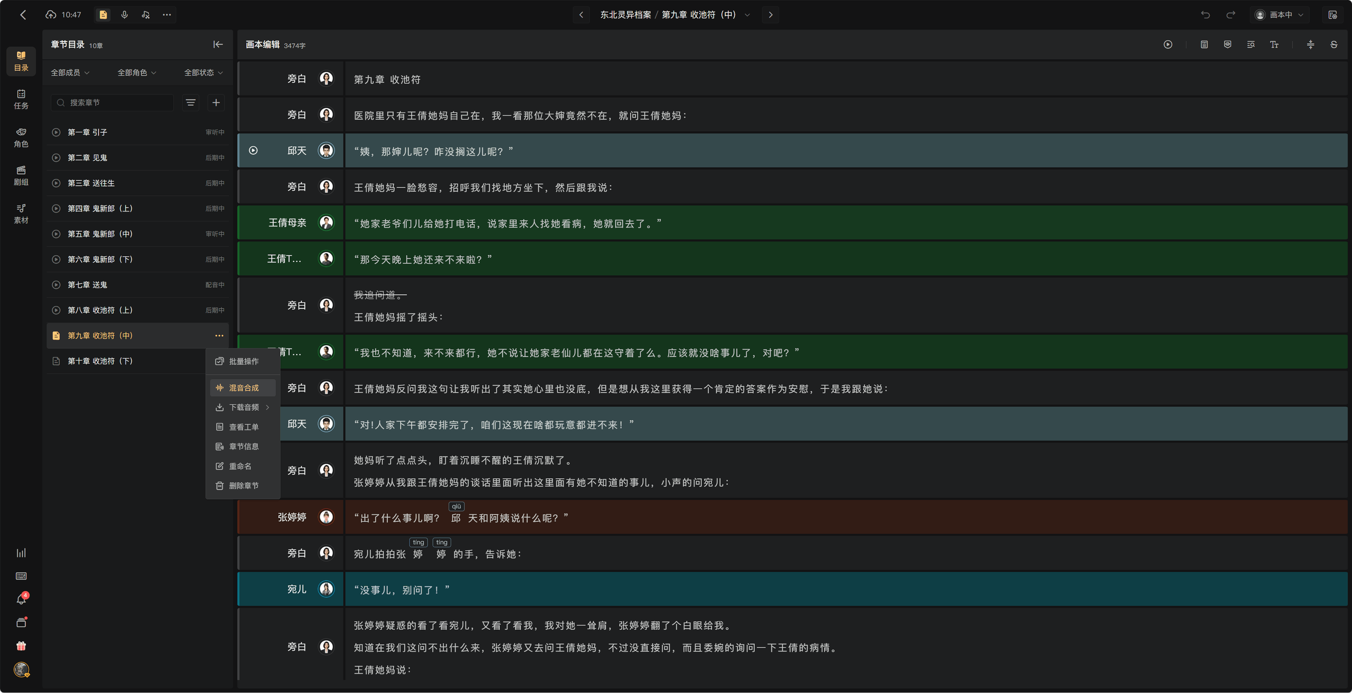The height and width of the screenshot is (693, 1352).
Task: Select 混音合成 from the context menu
Action: click(x=243, y=388)
